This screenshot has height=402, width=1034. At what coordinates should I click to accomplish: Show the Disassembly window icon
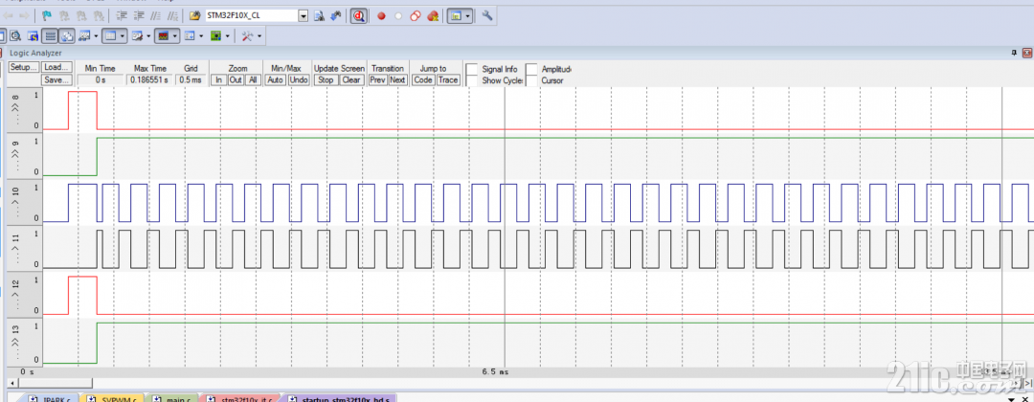(14, 35)
